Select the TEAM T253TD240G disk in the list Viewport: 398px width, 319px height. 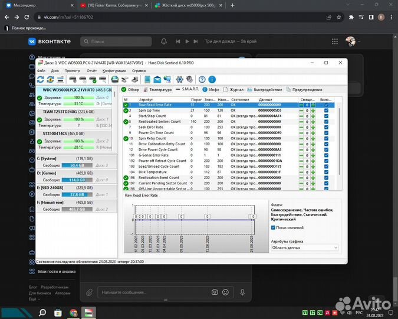(x=74, y=119)
